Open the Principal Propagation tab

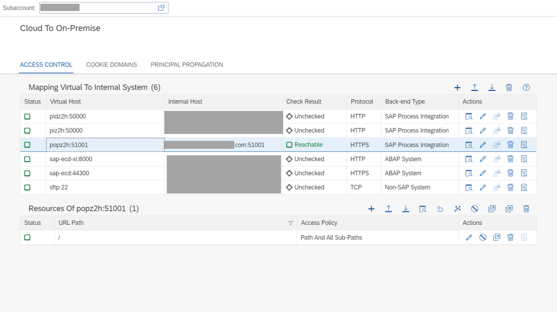coord(187,64)
